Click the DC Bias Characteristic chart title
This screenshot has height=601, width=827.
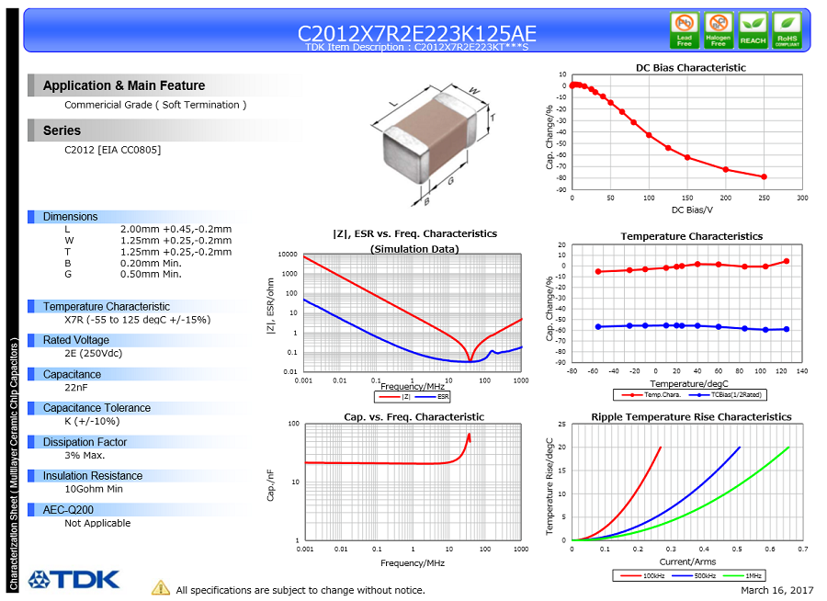coord(690,67)
